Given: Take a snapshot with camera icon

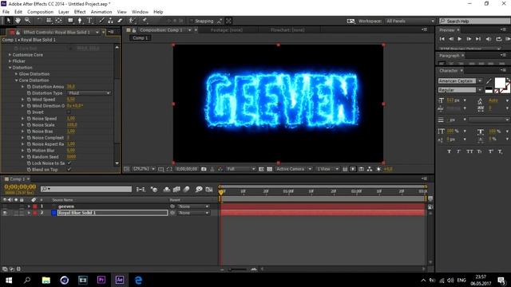Looking at the screenshot, I should (204, 169).
